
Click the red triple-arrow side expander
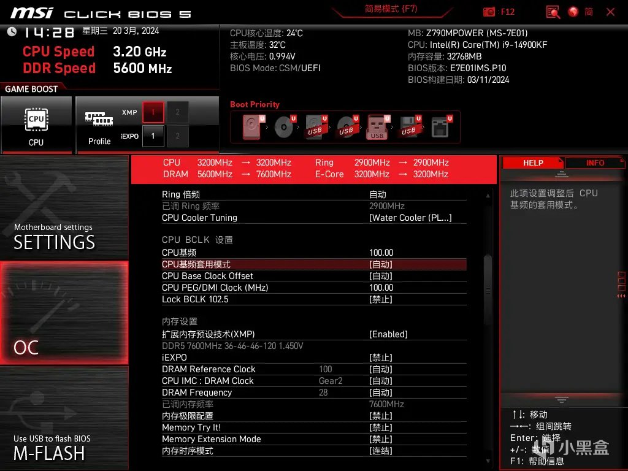[621, 296]
